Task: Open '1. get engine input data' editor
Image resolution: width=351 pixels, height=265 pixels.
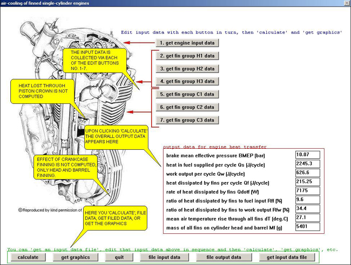Action: coord(187,43)
